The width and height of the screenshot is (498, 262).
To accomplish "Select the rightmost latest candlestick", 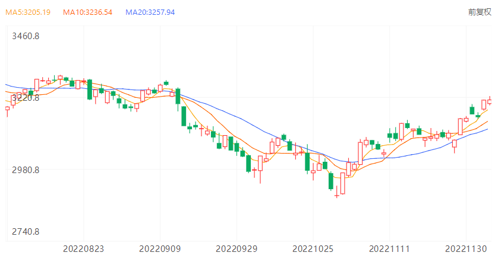I will click(x=490, y=101).
